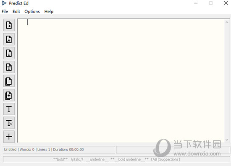Image resolution: width=231 pixels, height=166 pixels.
Task: Click the duplicate-with-plus document icon
Action: click(x=9, y=95)
